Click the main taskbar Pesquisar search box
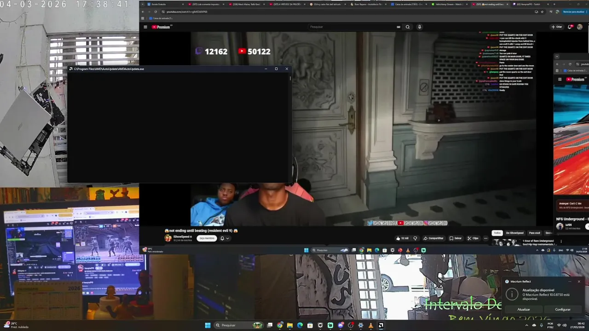Viewport: 589px width, 331px height. 238,325
